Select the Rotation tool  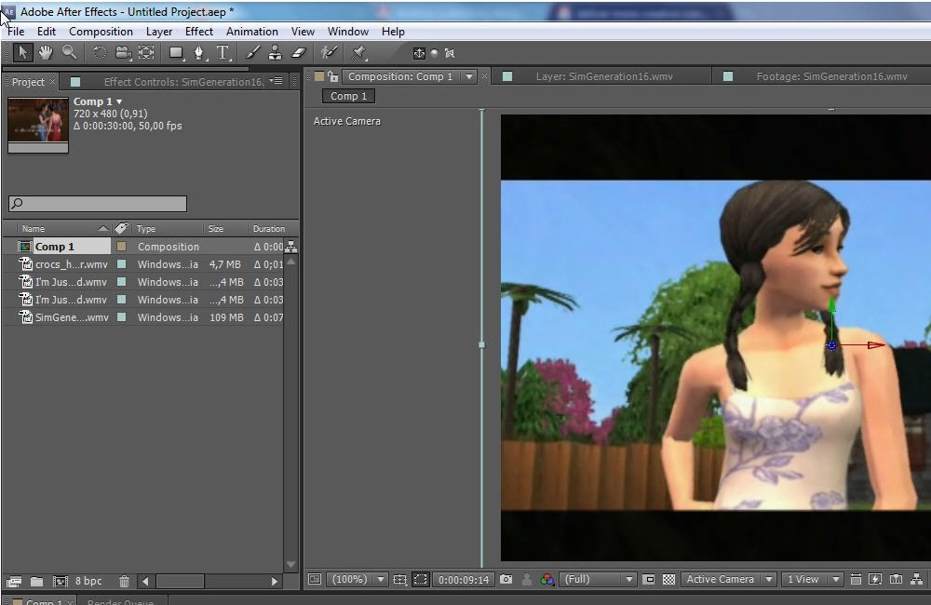coord(98,53)
